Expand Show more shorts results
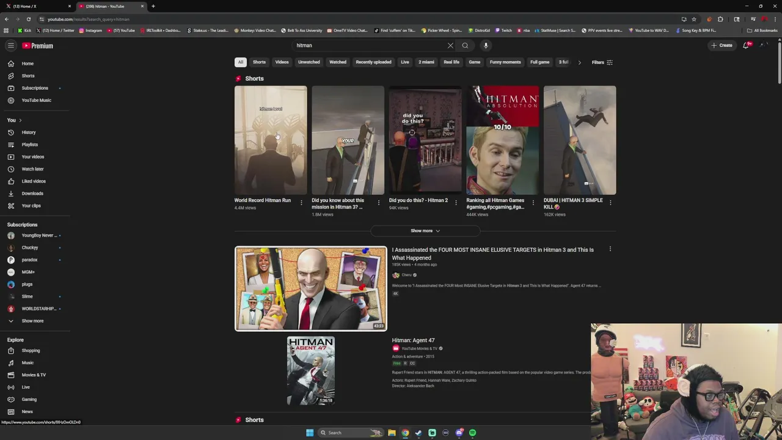The image size is (782, 440). pyautogui.click(x=425, y=231)
